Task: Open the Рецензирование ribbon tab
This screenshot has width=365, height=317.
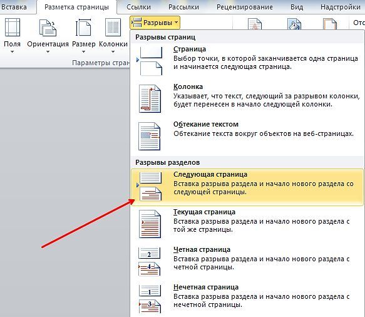Action: coord(245,7)
